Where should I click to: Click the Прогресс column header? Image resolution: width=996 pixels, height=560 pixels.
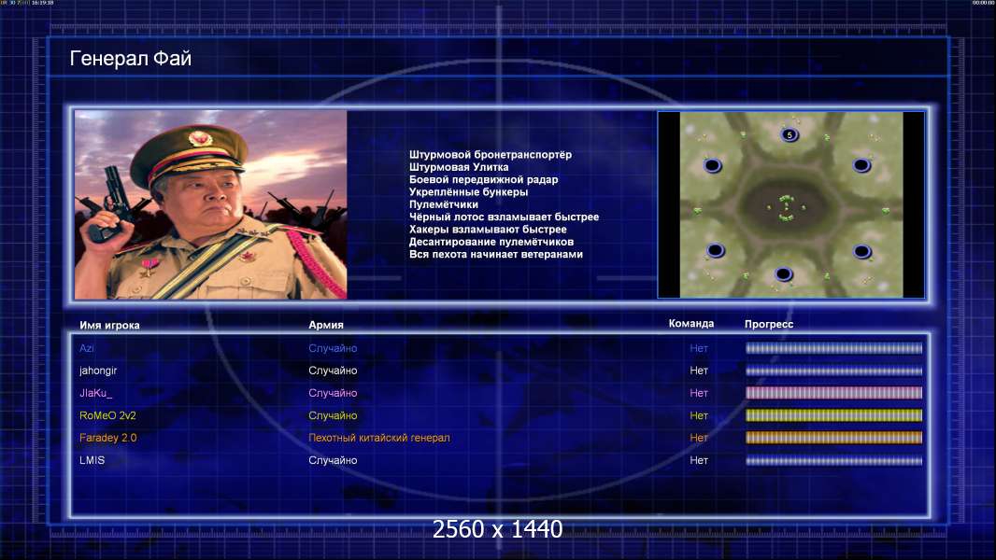pos(769,324)
